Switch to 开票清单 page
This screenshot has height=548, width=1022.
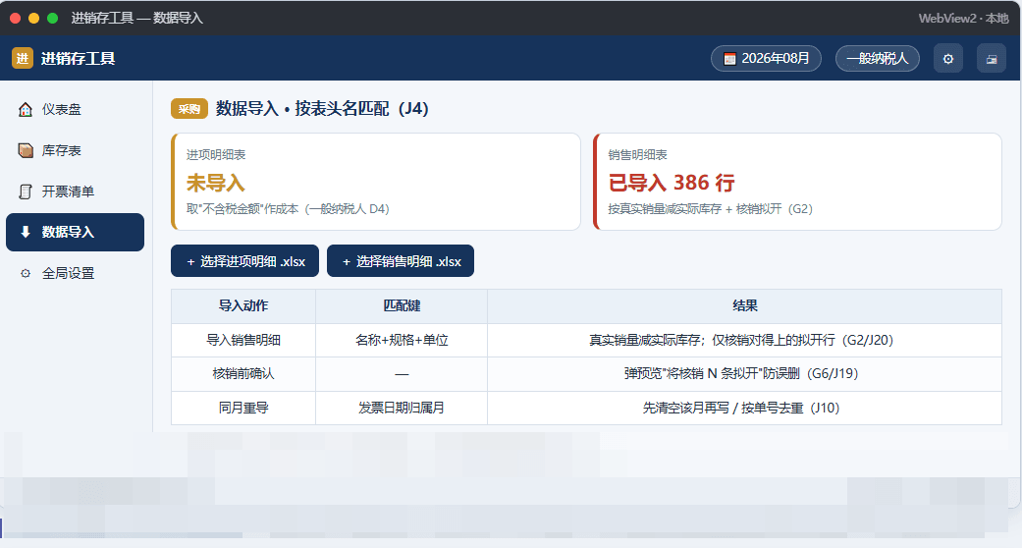(75, 192)
